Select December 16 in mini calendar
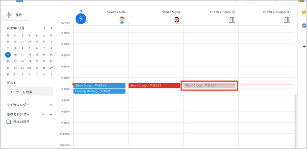This screenshot has height=149, width=307. pyautogui.click(x=8, y=61)
